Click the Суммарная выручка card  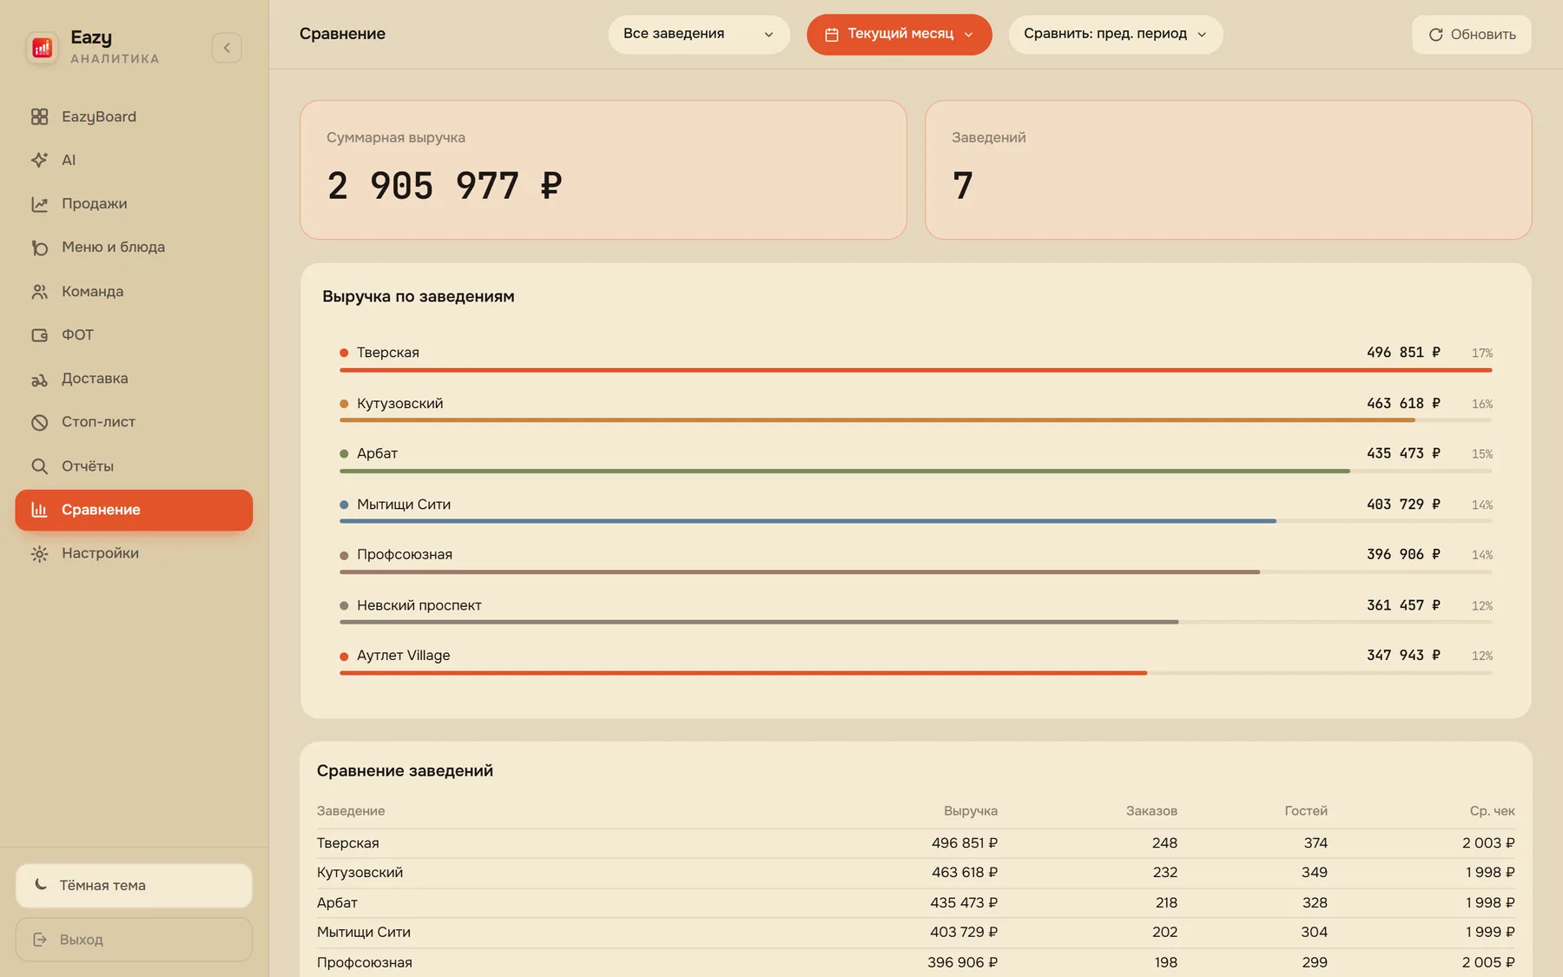click(603, 169)
